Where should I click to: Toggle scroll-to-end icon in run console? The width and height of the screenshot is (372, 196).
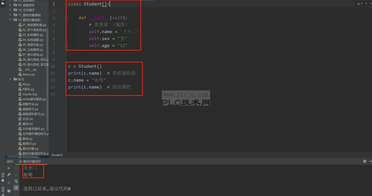(16, 188)
